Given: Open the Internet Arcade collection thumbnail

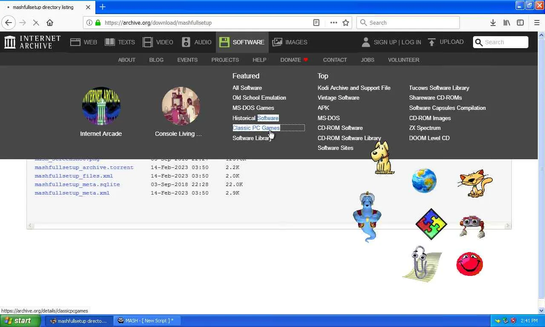Looking at the screenshot, I should (x=101, y=106).
